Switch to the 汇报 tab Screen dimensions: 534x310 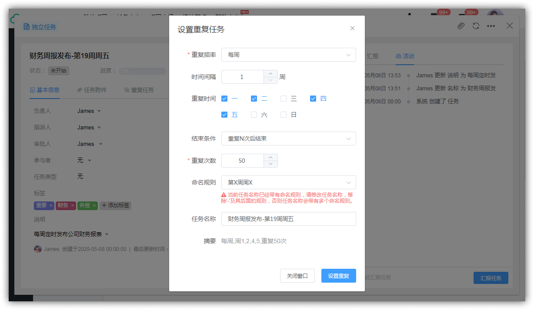(x=373, y=56)
